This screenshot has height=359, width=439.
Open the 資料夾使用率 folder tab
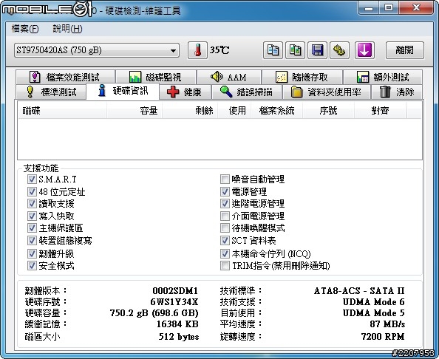[x=326, y=92]
